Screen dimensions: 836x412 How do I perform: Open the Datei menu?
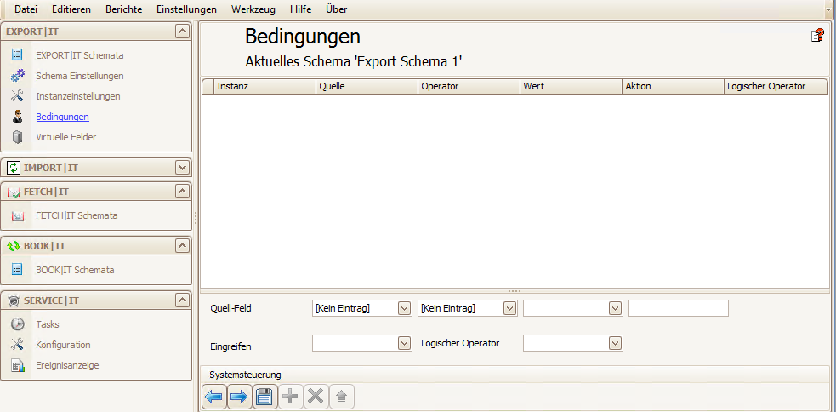tap(26, 9)
